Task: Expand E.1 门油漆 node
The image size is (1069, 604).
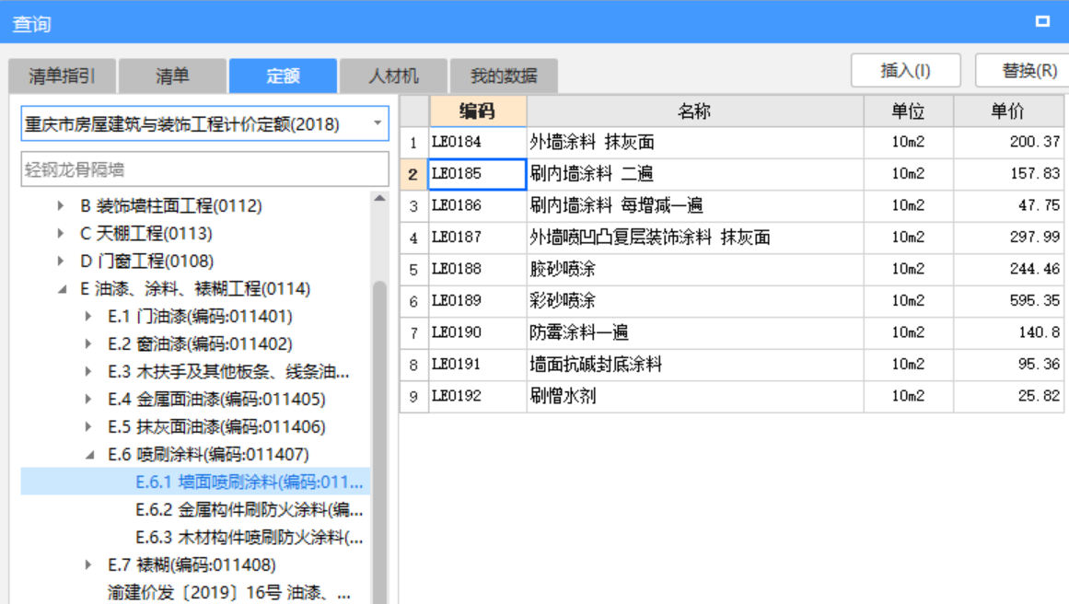Action: coord(88,317)
